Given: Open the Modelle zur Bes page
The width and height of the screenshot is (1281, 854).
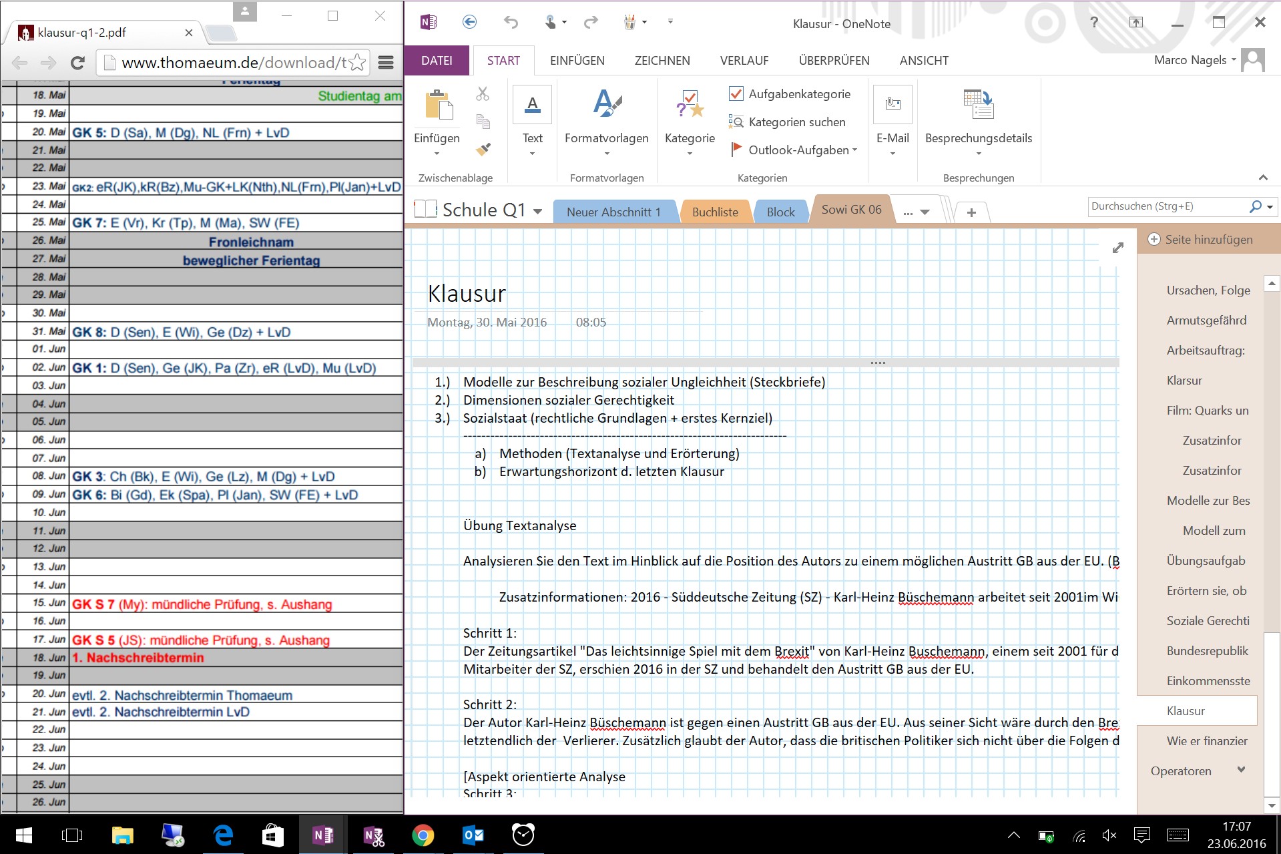Looking at the screenshot, I should [1208, 501].
